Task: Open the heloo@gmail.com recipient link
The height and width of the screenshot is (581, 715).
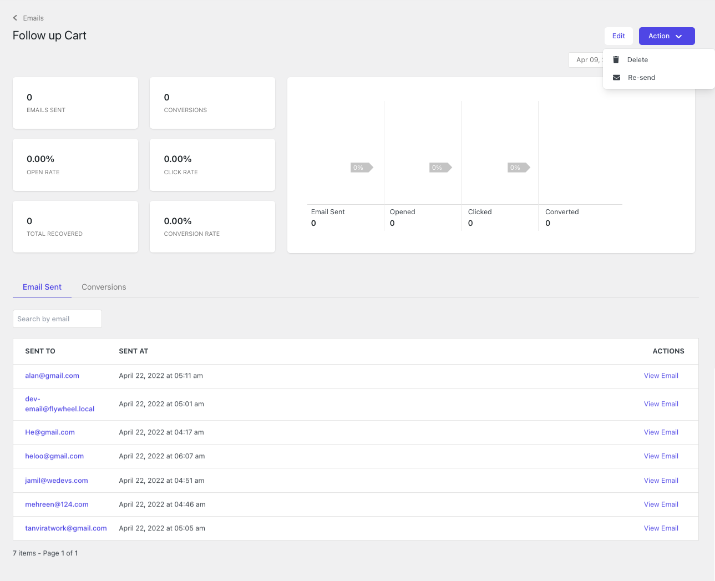Action: click(54, 456)
